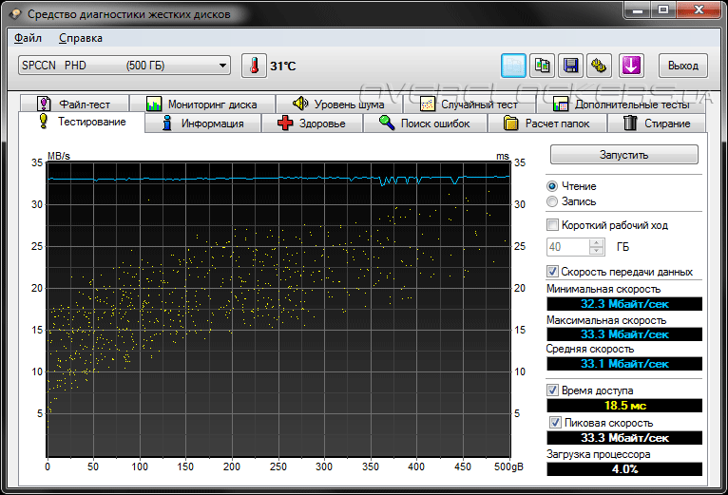Click the ГБ value stepper arrows
Image resolution: width=728 pixels, height=495 pixels.
597,247
